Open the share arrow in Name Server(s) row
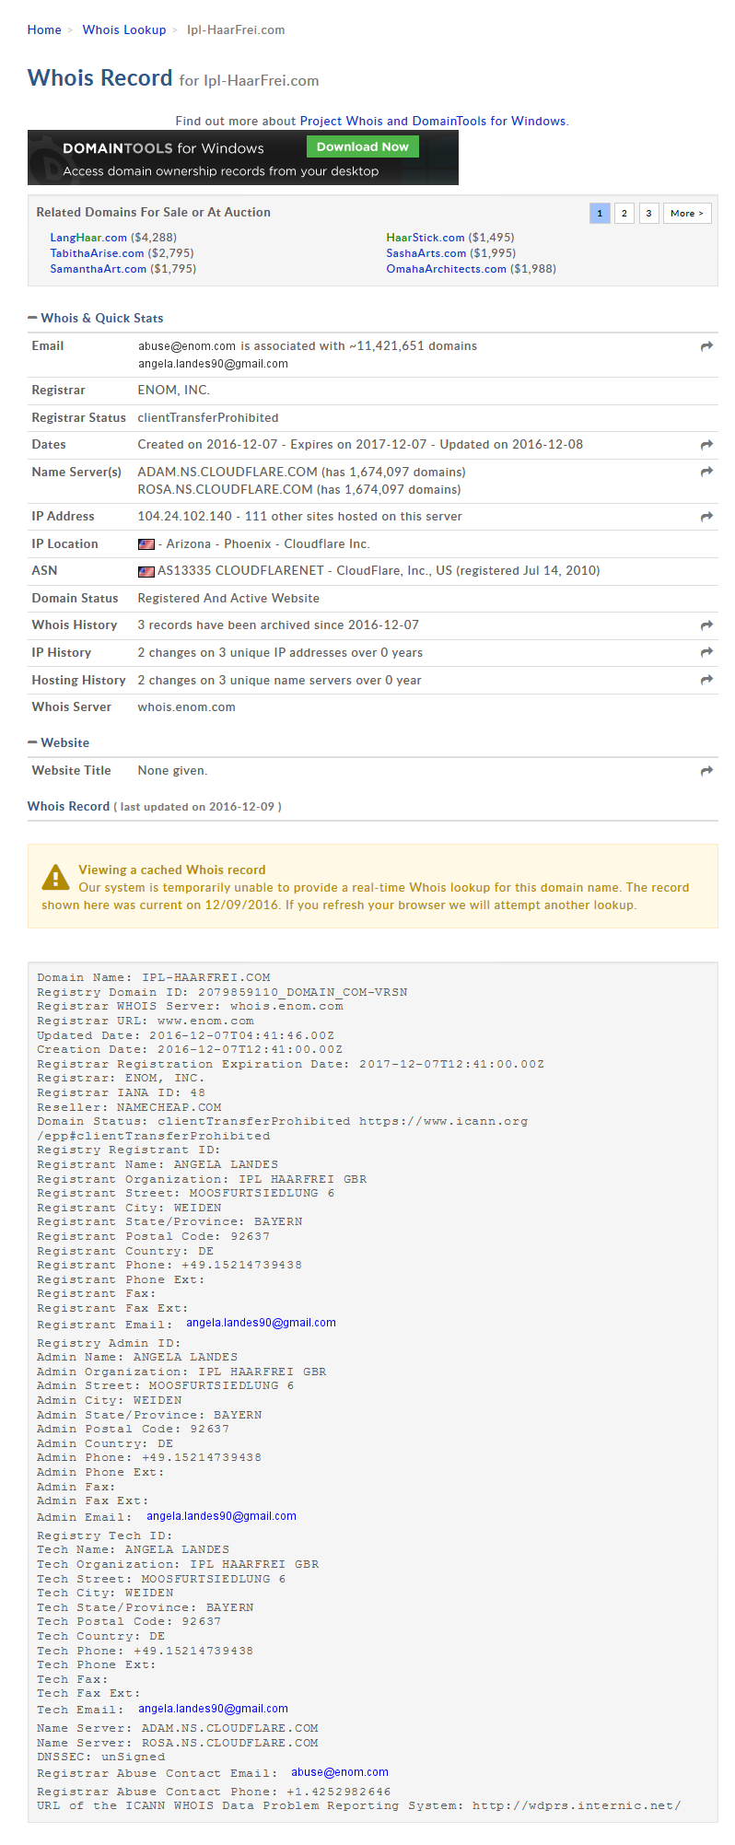Screen dimensions: 735x1845 [706, 472]
